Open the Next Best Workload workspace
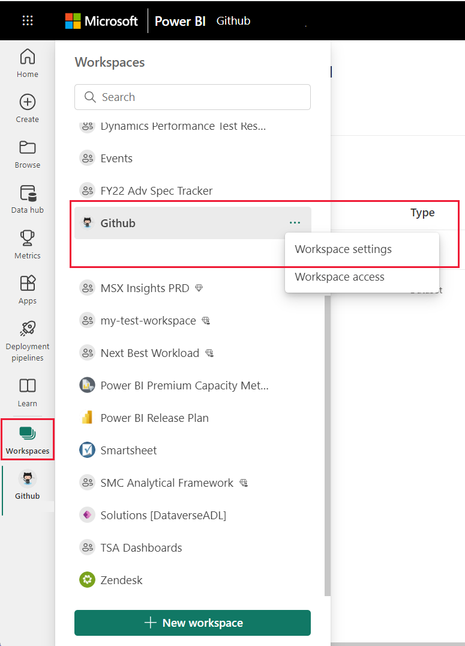The height and width of the screenshot is (646, 465). click(x=193, y=353)
